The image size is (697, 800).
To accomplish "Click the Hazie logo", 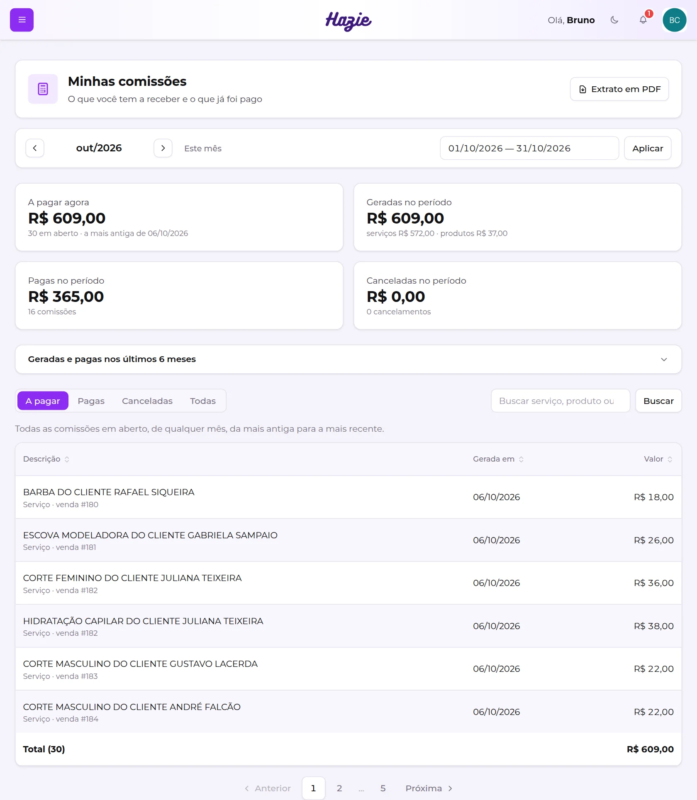I will click(x=348, y=21).
